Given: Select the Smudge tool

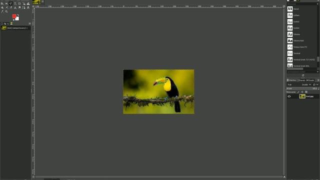Looking at the screenshot, I should click(x=19, y=7).
